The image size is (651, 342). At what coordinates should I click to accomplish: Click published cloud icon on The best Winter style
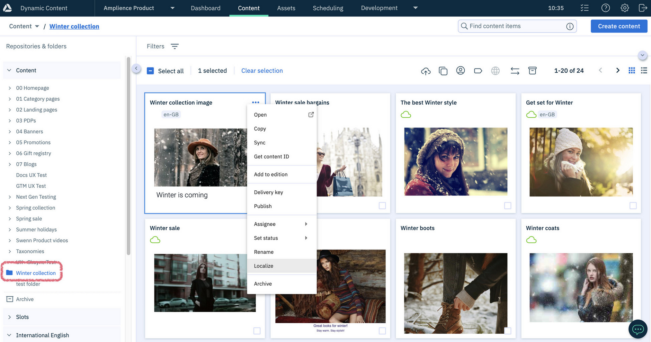coord(406,115)
